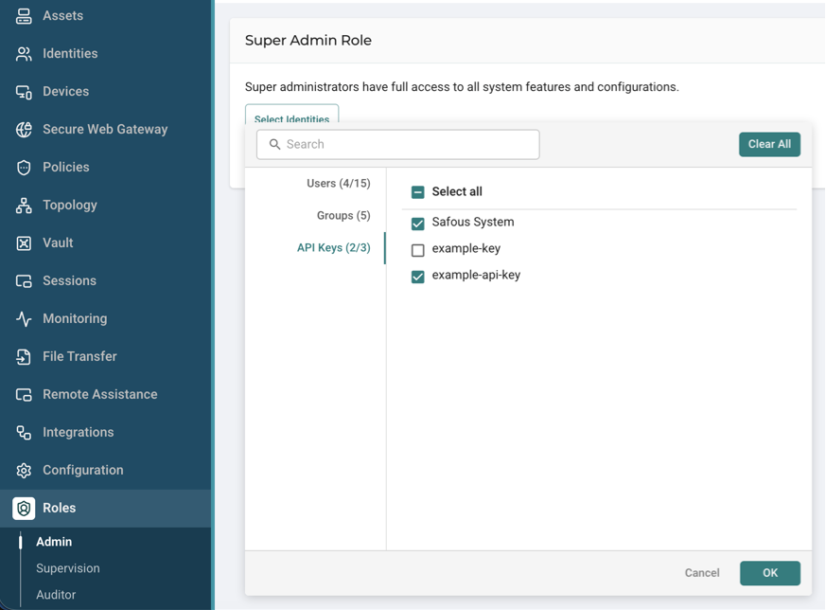This screenshot has width=826, height=610.
Task: Open the Admin roles submenu item
Action: [x=54, y=542]
